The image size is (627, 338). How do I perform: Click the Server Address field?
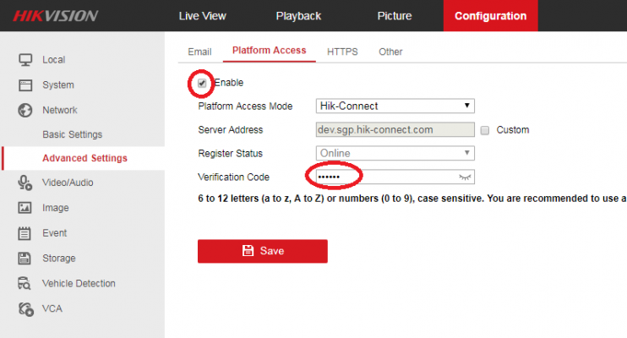click(395, 129)
